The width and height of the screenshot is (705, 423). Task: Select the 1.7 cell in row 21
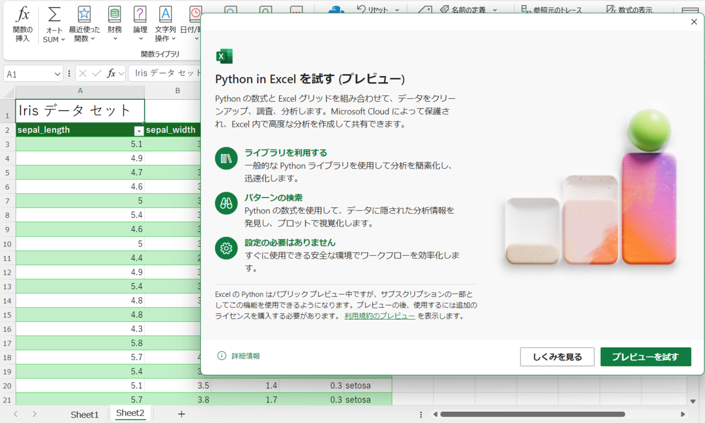[x=245, y=399]
